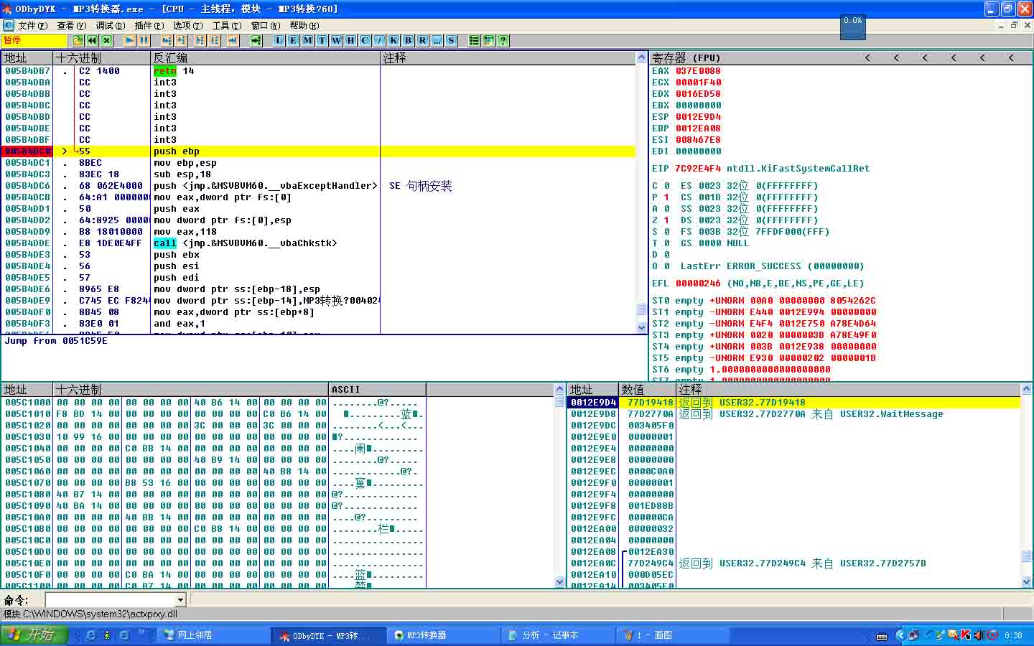The width and height of the screenshot is (1034, 646).
Task: Click the stack pane 数值 column header
Action: point(647,390)
